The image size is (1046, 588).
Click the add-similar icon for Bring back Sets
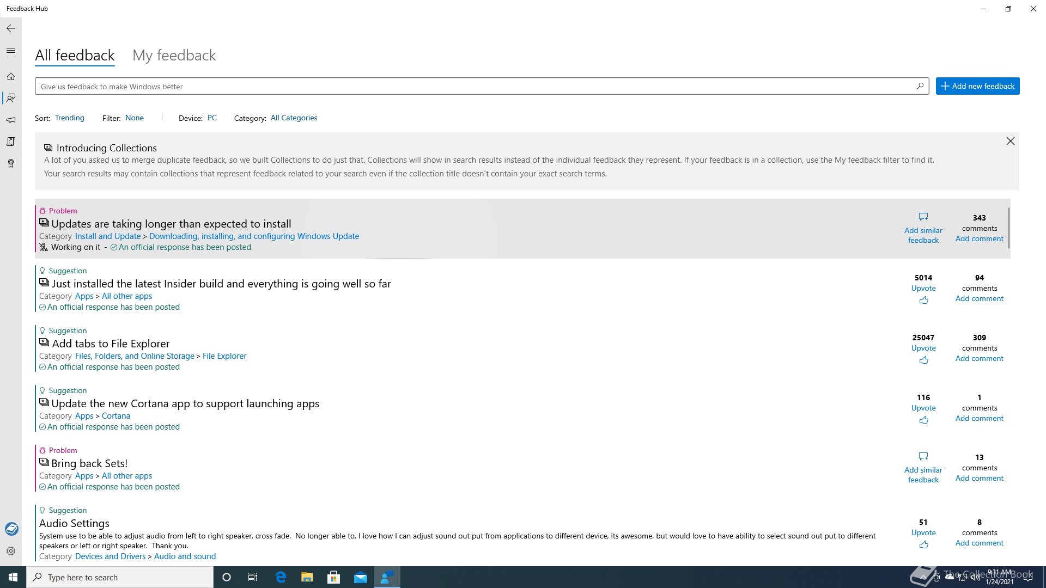[x=923, y=456]
